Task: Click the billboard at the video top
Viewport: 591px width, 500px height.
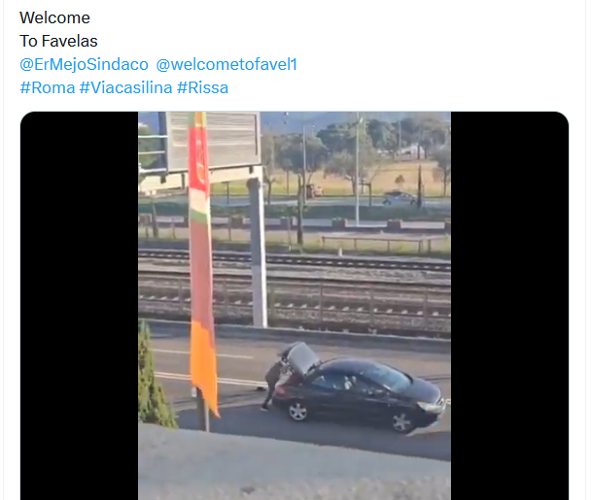Action: pyautogui.click(x=213, y=140)
